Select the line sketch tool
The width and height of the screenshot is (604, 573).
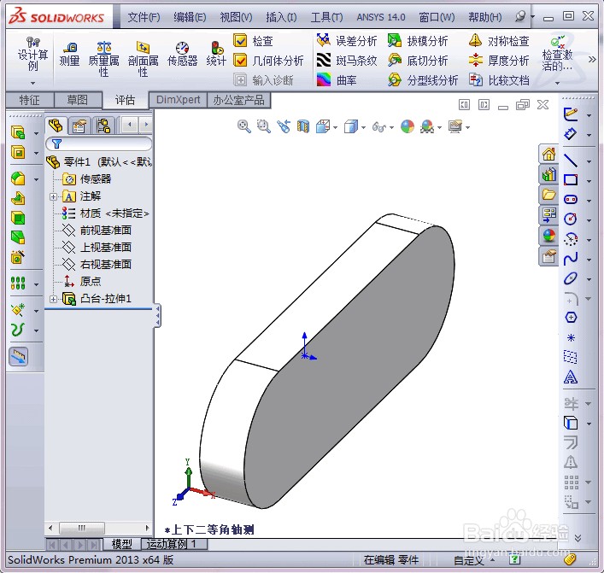coord(570,161)
